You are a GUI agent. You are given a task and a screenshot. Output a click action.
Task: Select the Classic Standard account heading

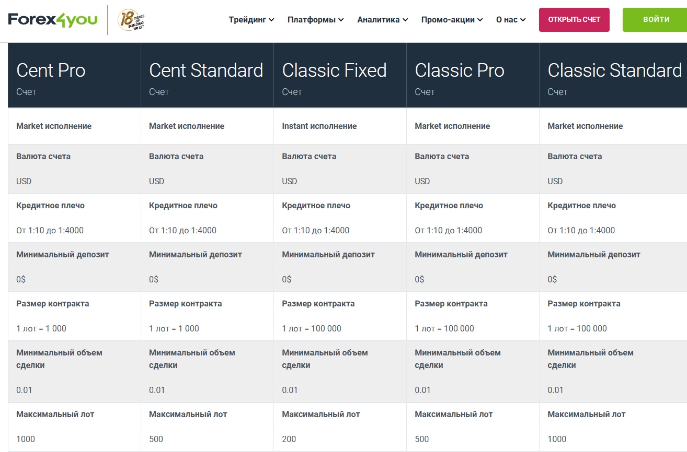tap(615, 70)
